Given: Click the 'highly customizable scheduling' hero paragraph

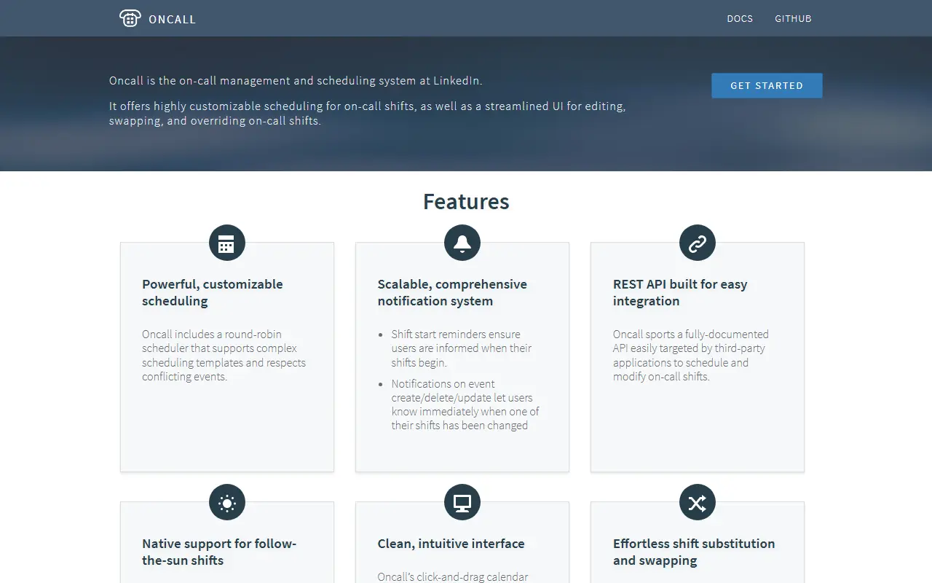Looking at the screenshot, I should tap(368, 114).
